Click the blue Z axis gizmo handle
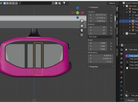Viewport: 138px width, 103px height. click(x=78, y=8)
